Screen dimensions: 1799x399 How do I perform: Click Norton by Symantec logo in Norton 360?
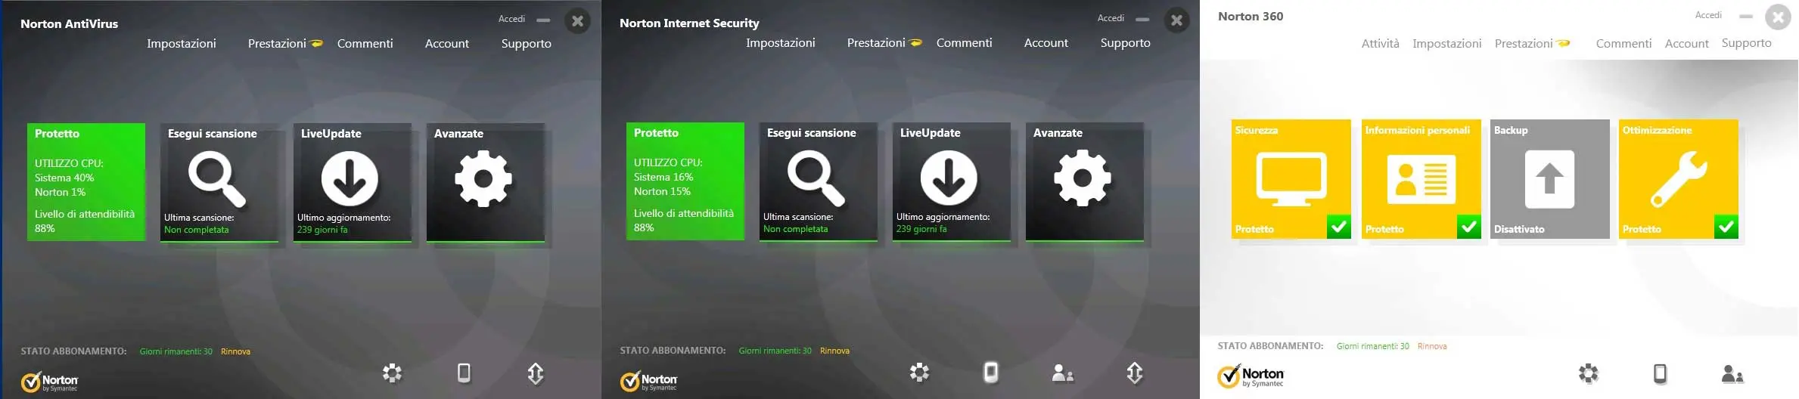point(1250,376)
